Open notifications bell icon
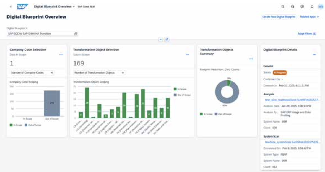The height and width of the screenshot is (172, 325). [x=312, y=6]
